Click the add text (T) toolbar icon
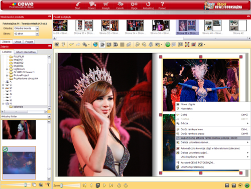 click(63, 45)
